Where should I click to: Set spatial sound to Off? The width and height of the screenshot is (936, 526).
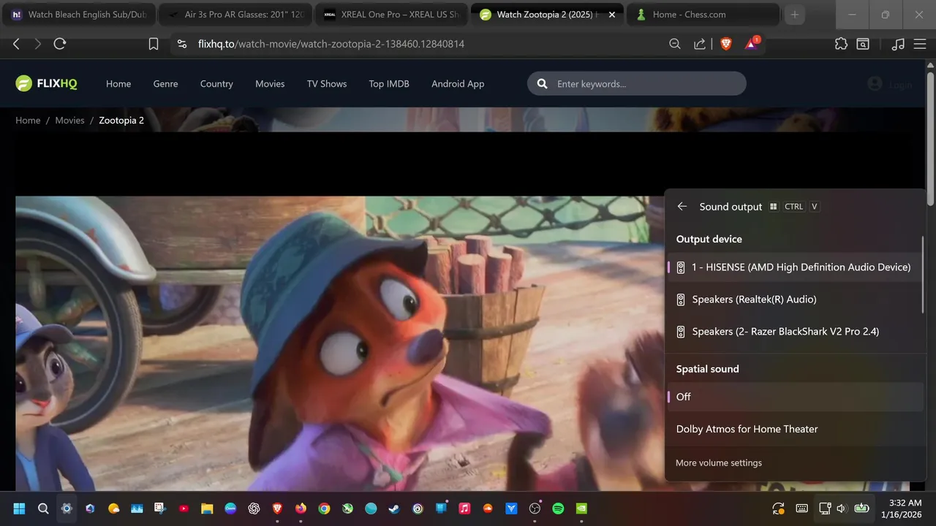795,397
